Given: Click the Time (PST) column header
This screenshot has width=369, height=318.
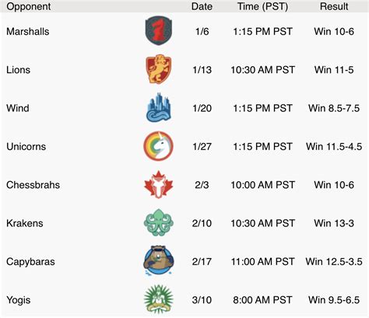Looking at the screenshot, I should point(262,6).
